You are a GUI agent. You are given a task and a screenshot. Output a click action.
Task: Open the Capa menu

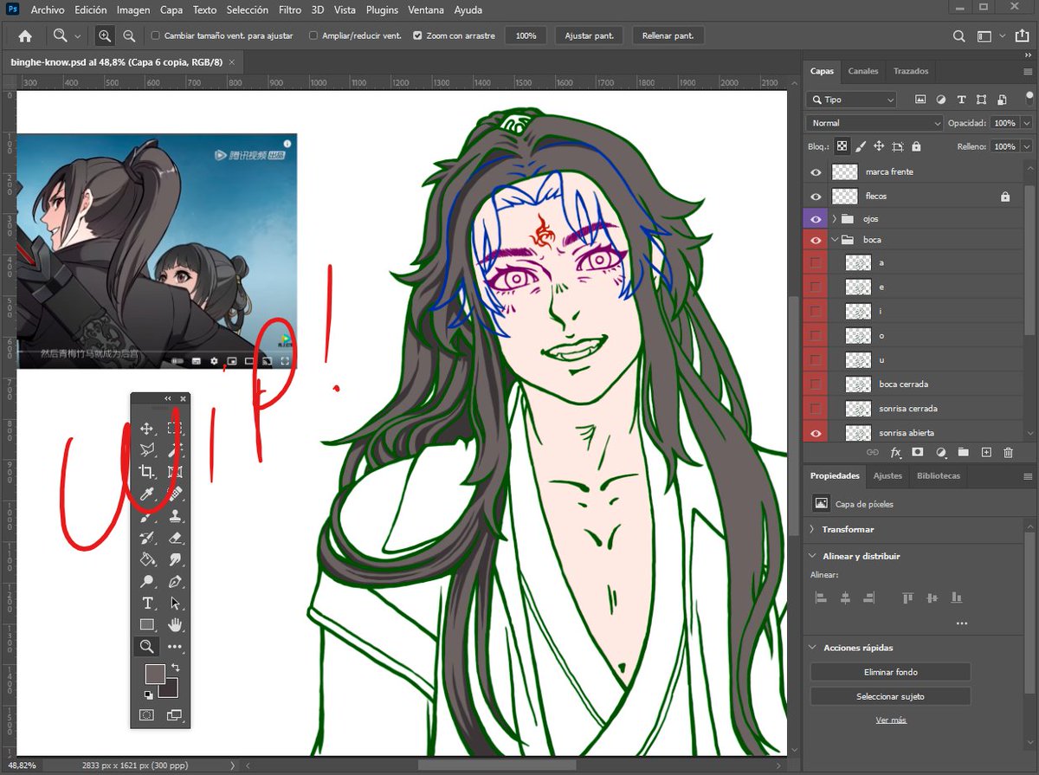pyautogui.click(x=171, y=10)
